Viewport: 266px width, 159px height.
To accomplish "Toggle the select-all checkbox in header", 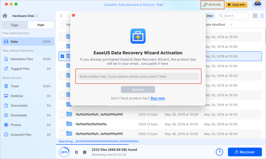I will coord(63,24).
